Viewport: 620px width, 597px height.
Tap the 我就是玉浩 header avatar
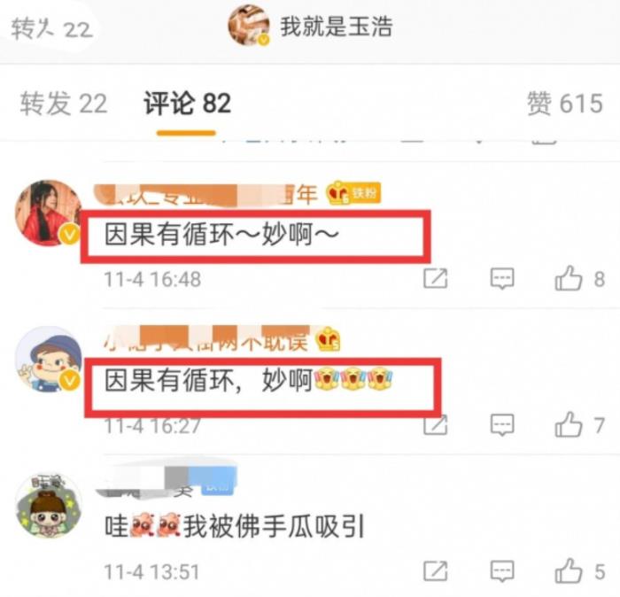tap(249, 26)
